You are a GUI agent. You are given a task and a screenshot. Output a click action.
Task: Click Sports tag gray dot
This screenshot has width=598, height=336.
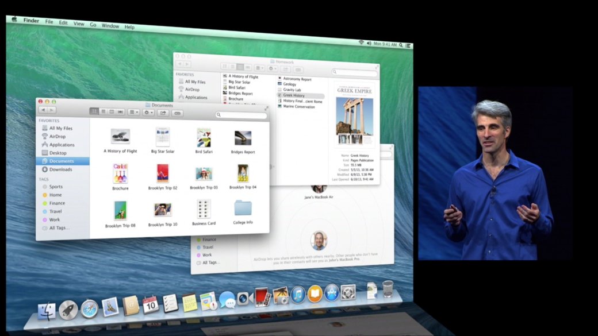pyautogui.click(x=45, y=187)
